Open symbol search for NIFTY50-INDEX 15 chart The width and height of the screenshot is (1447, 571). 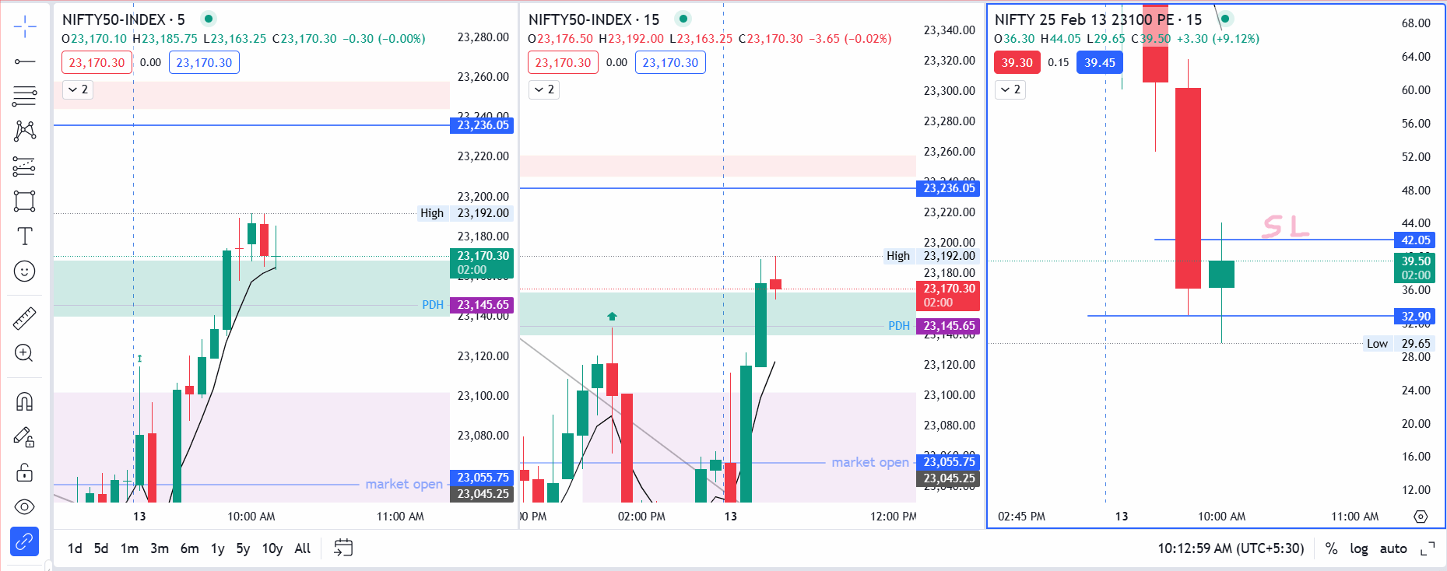pyautogui.click(x=581, y=19)
